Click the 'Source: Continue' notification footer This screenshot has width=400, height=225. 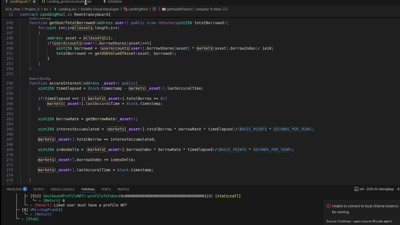coord(359,221)
